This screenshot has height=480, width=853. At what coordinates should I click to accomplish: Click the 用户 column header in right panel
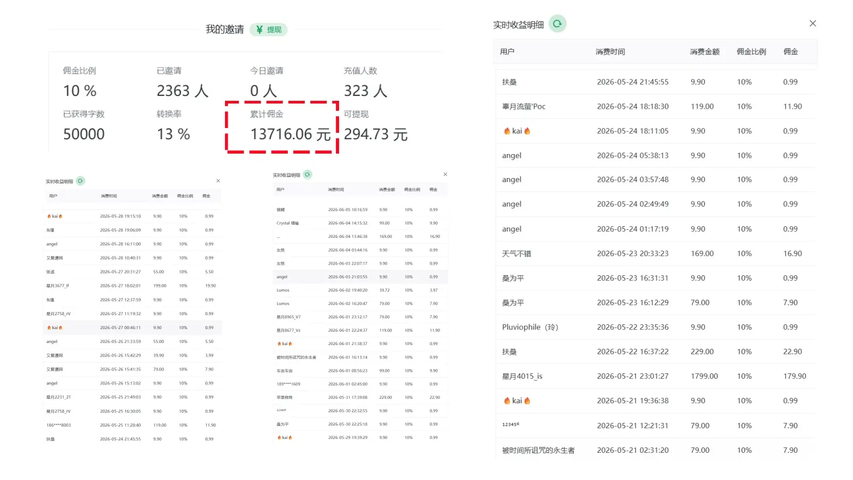507,52
